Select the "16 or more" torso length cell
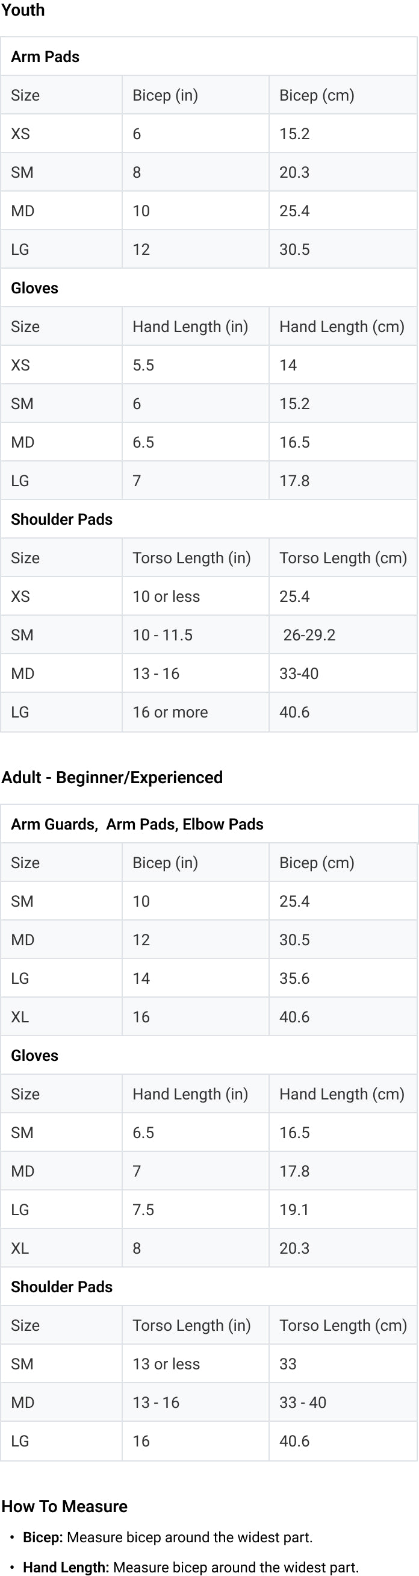Screen dimensions: 419x1576 pos(170,712)
